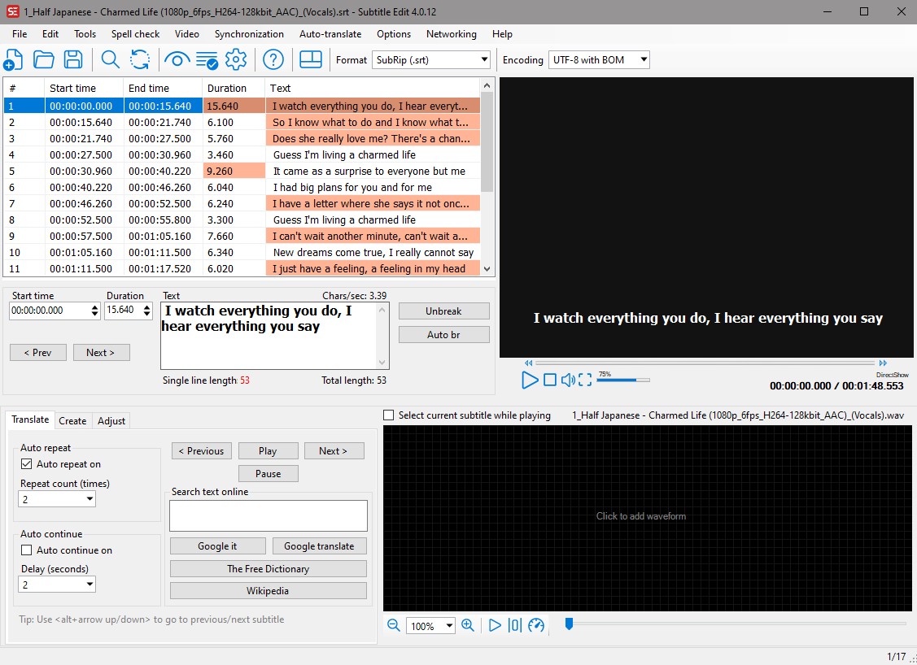Enable Auto continue on checkbox
The image size is (917, 665).
click(x=26, y=550)
